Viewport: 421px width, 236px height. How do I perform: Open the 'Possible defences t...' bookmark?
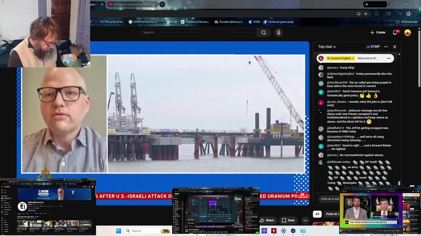click(x=229, y=22)
